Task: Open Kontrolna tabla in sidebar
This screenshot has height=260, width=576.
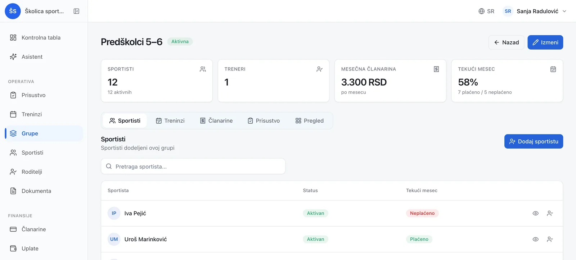Action: [x=44, y=37]
